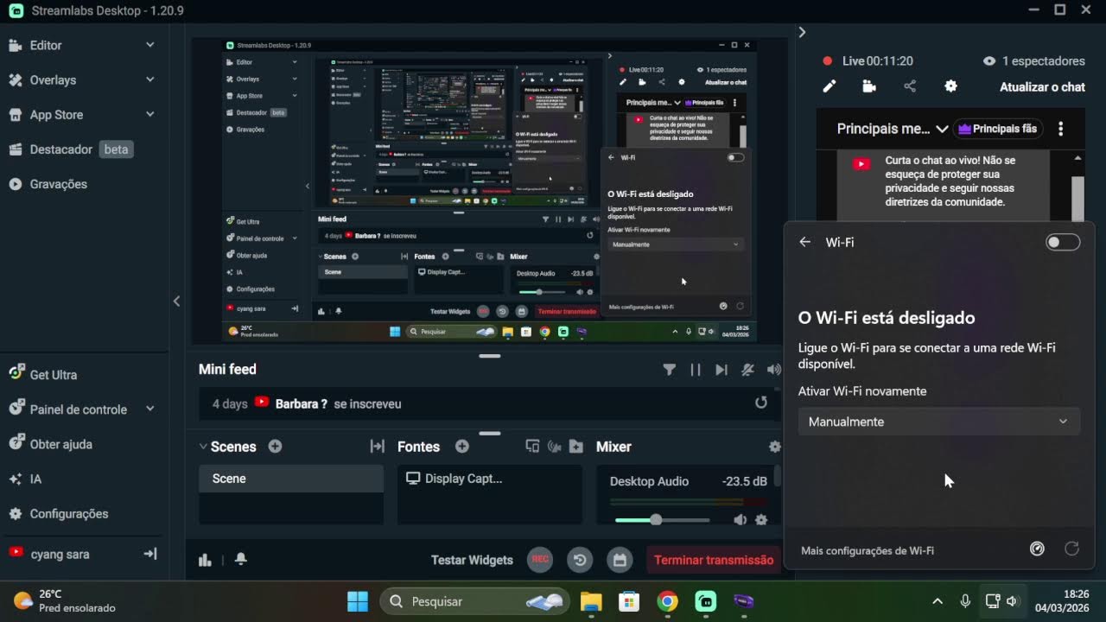Click Terminar transmissão to end stream
1106x622 pixels.
[x=714, y=560]
